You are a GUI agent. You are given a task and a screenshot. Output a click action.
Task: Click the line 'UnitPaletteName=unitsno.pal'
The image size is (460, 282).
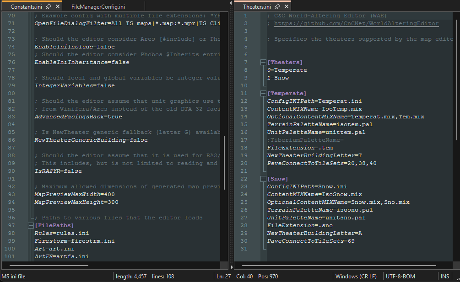[316, 218]
